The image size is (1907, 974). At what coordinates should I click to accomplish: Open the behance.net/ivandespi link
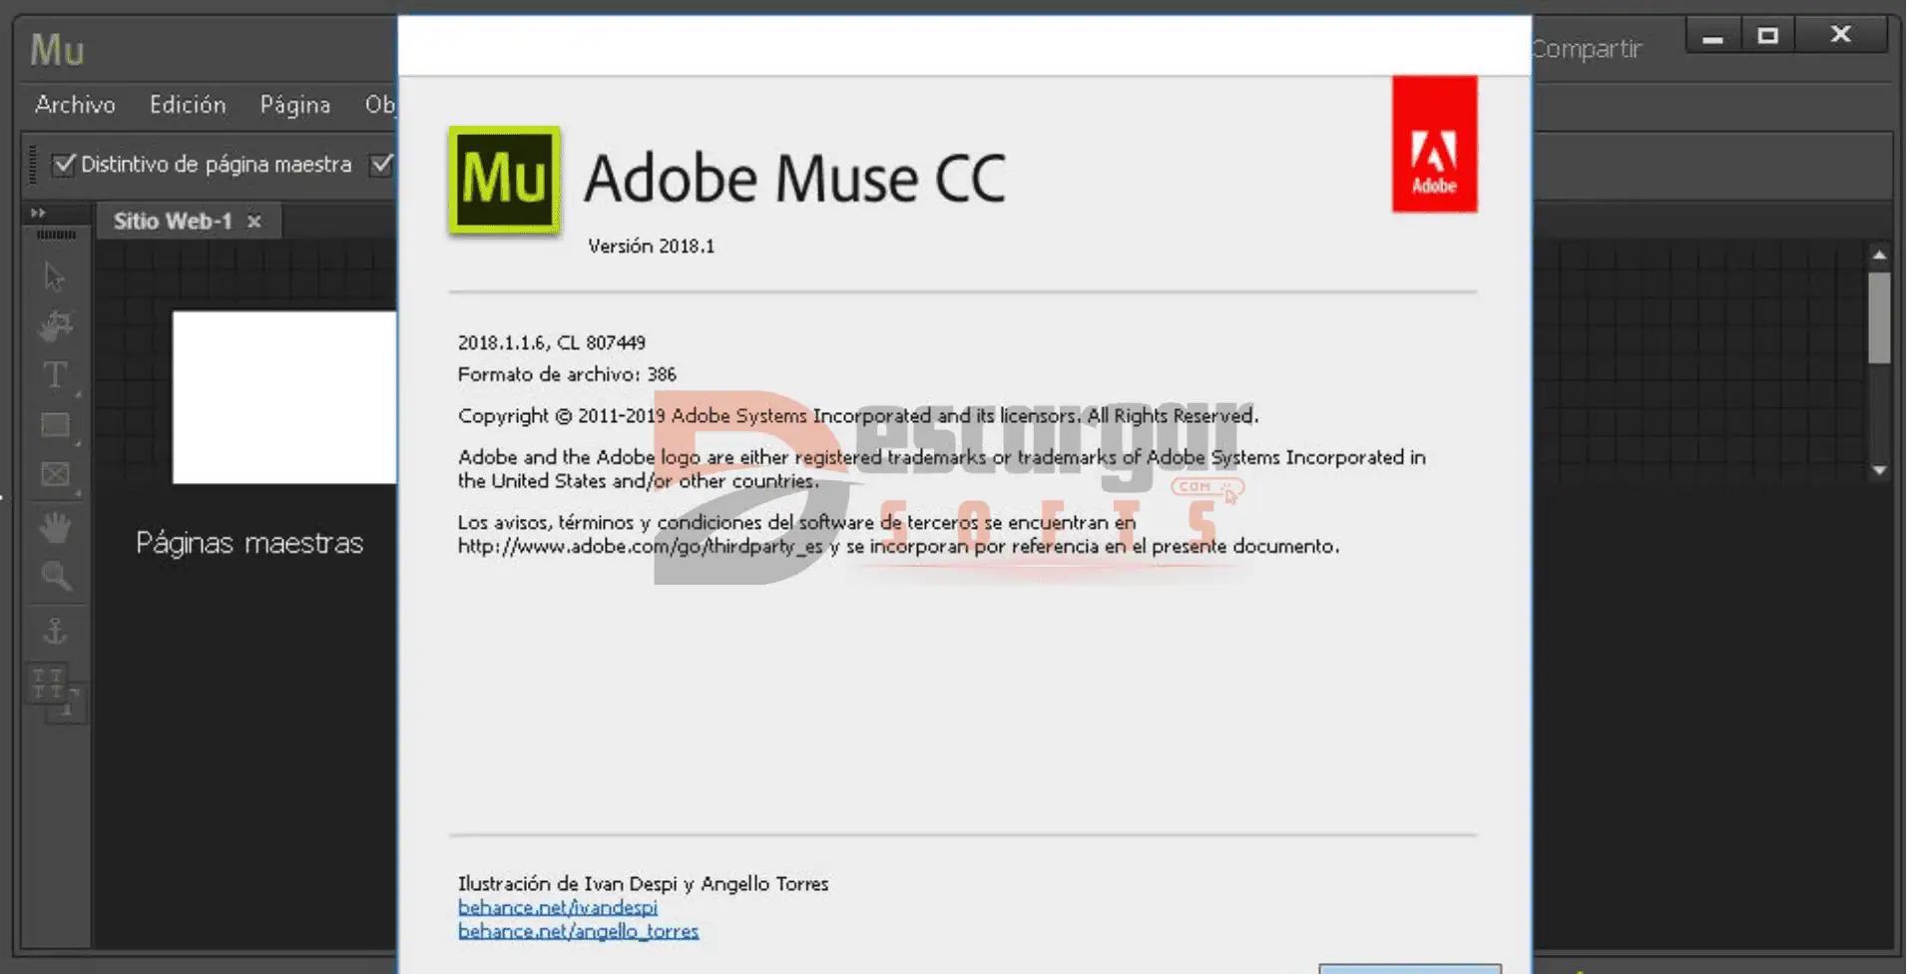point(557,907)
